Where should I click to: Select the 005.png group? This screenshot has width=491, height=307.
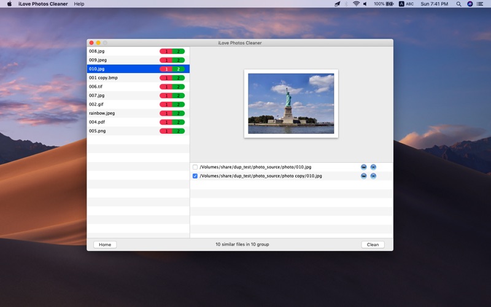[138, 131]
